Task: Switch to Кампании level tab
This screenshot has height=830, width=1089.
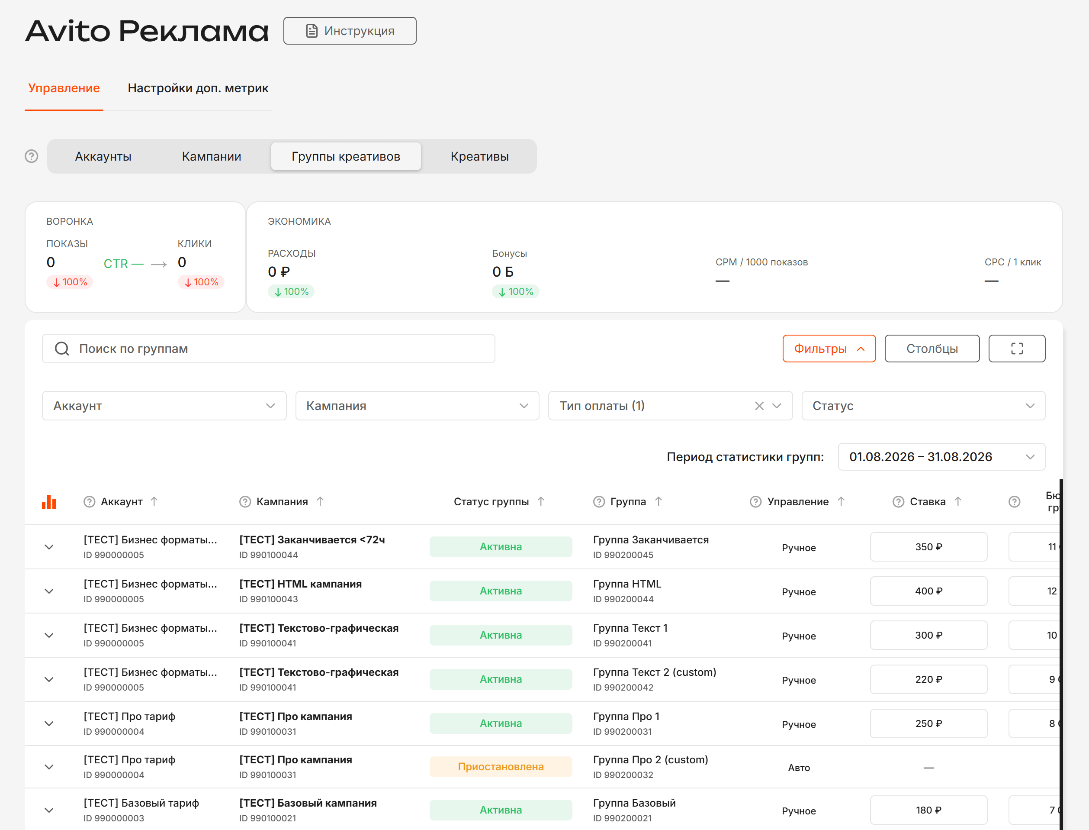Action: pyautogui.click(x=211, y=157)
